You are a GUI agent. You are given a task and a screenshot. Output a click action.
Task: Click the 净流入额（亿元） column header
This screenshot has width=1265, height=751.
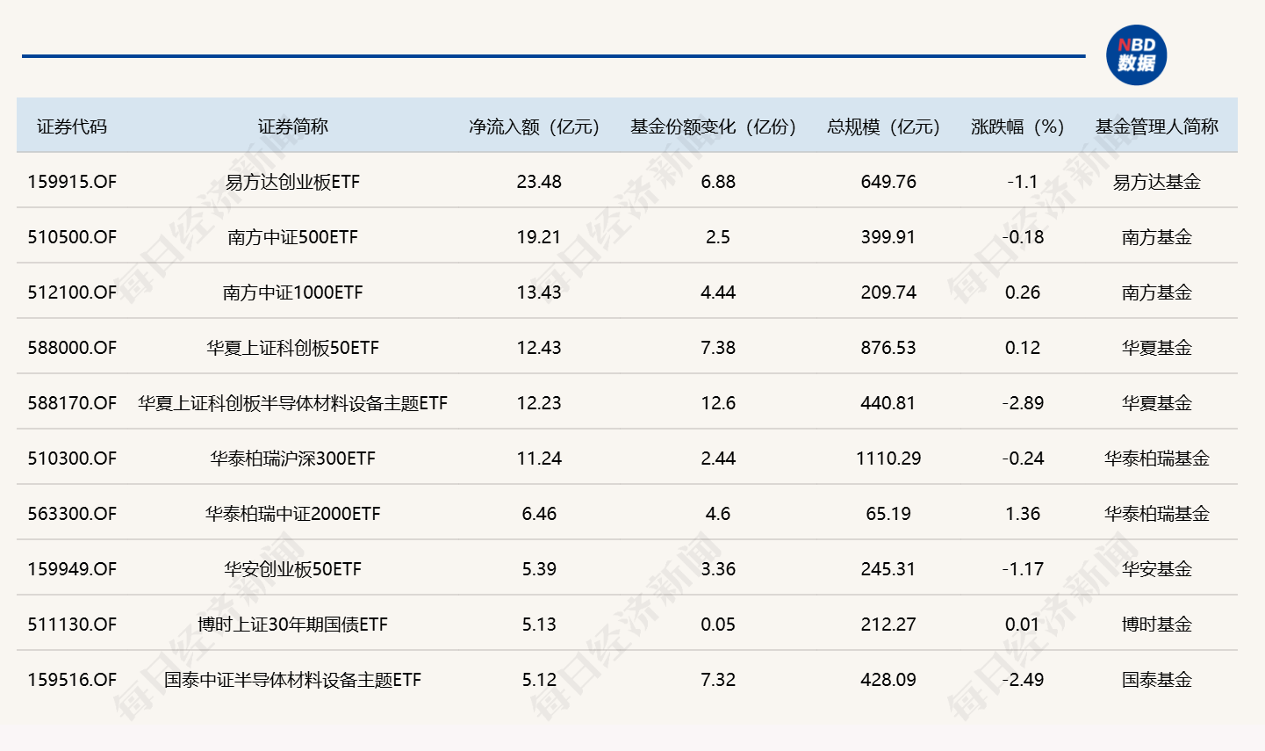(535, 126)
